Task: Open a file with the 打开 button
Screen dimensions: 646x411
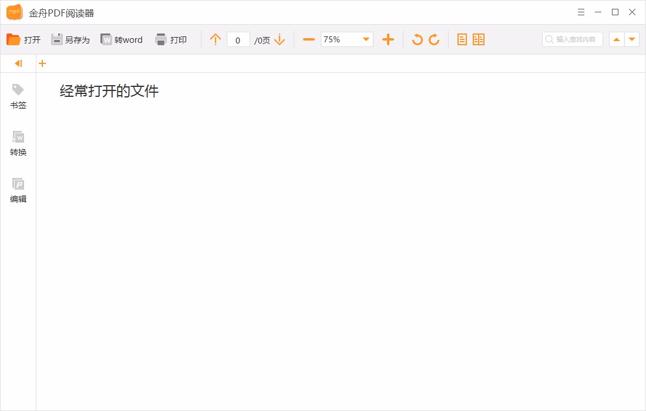Action: (23, 39)
